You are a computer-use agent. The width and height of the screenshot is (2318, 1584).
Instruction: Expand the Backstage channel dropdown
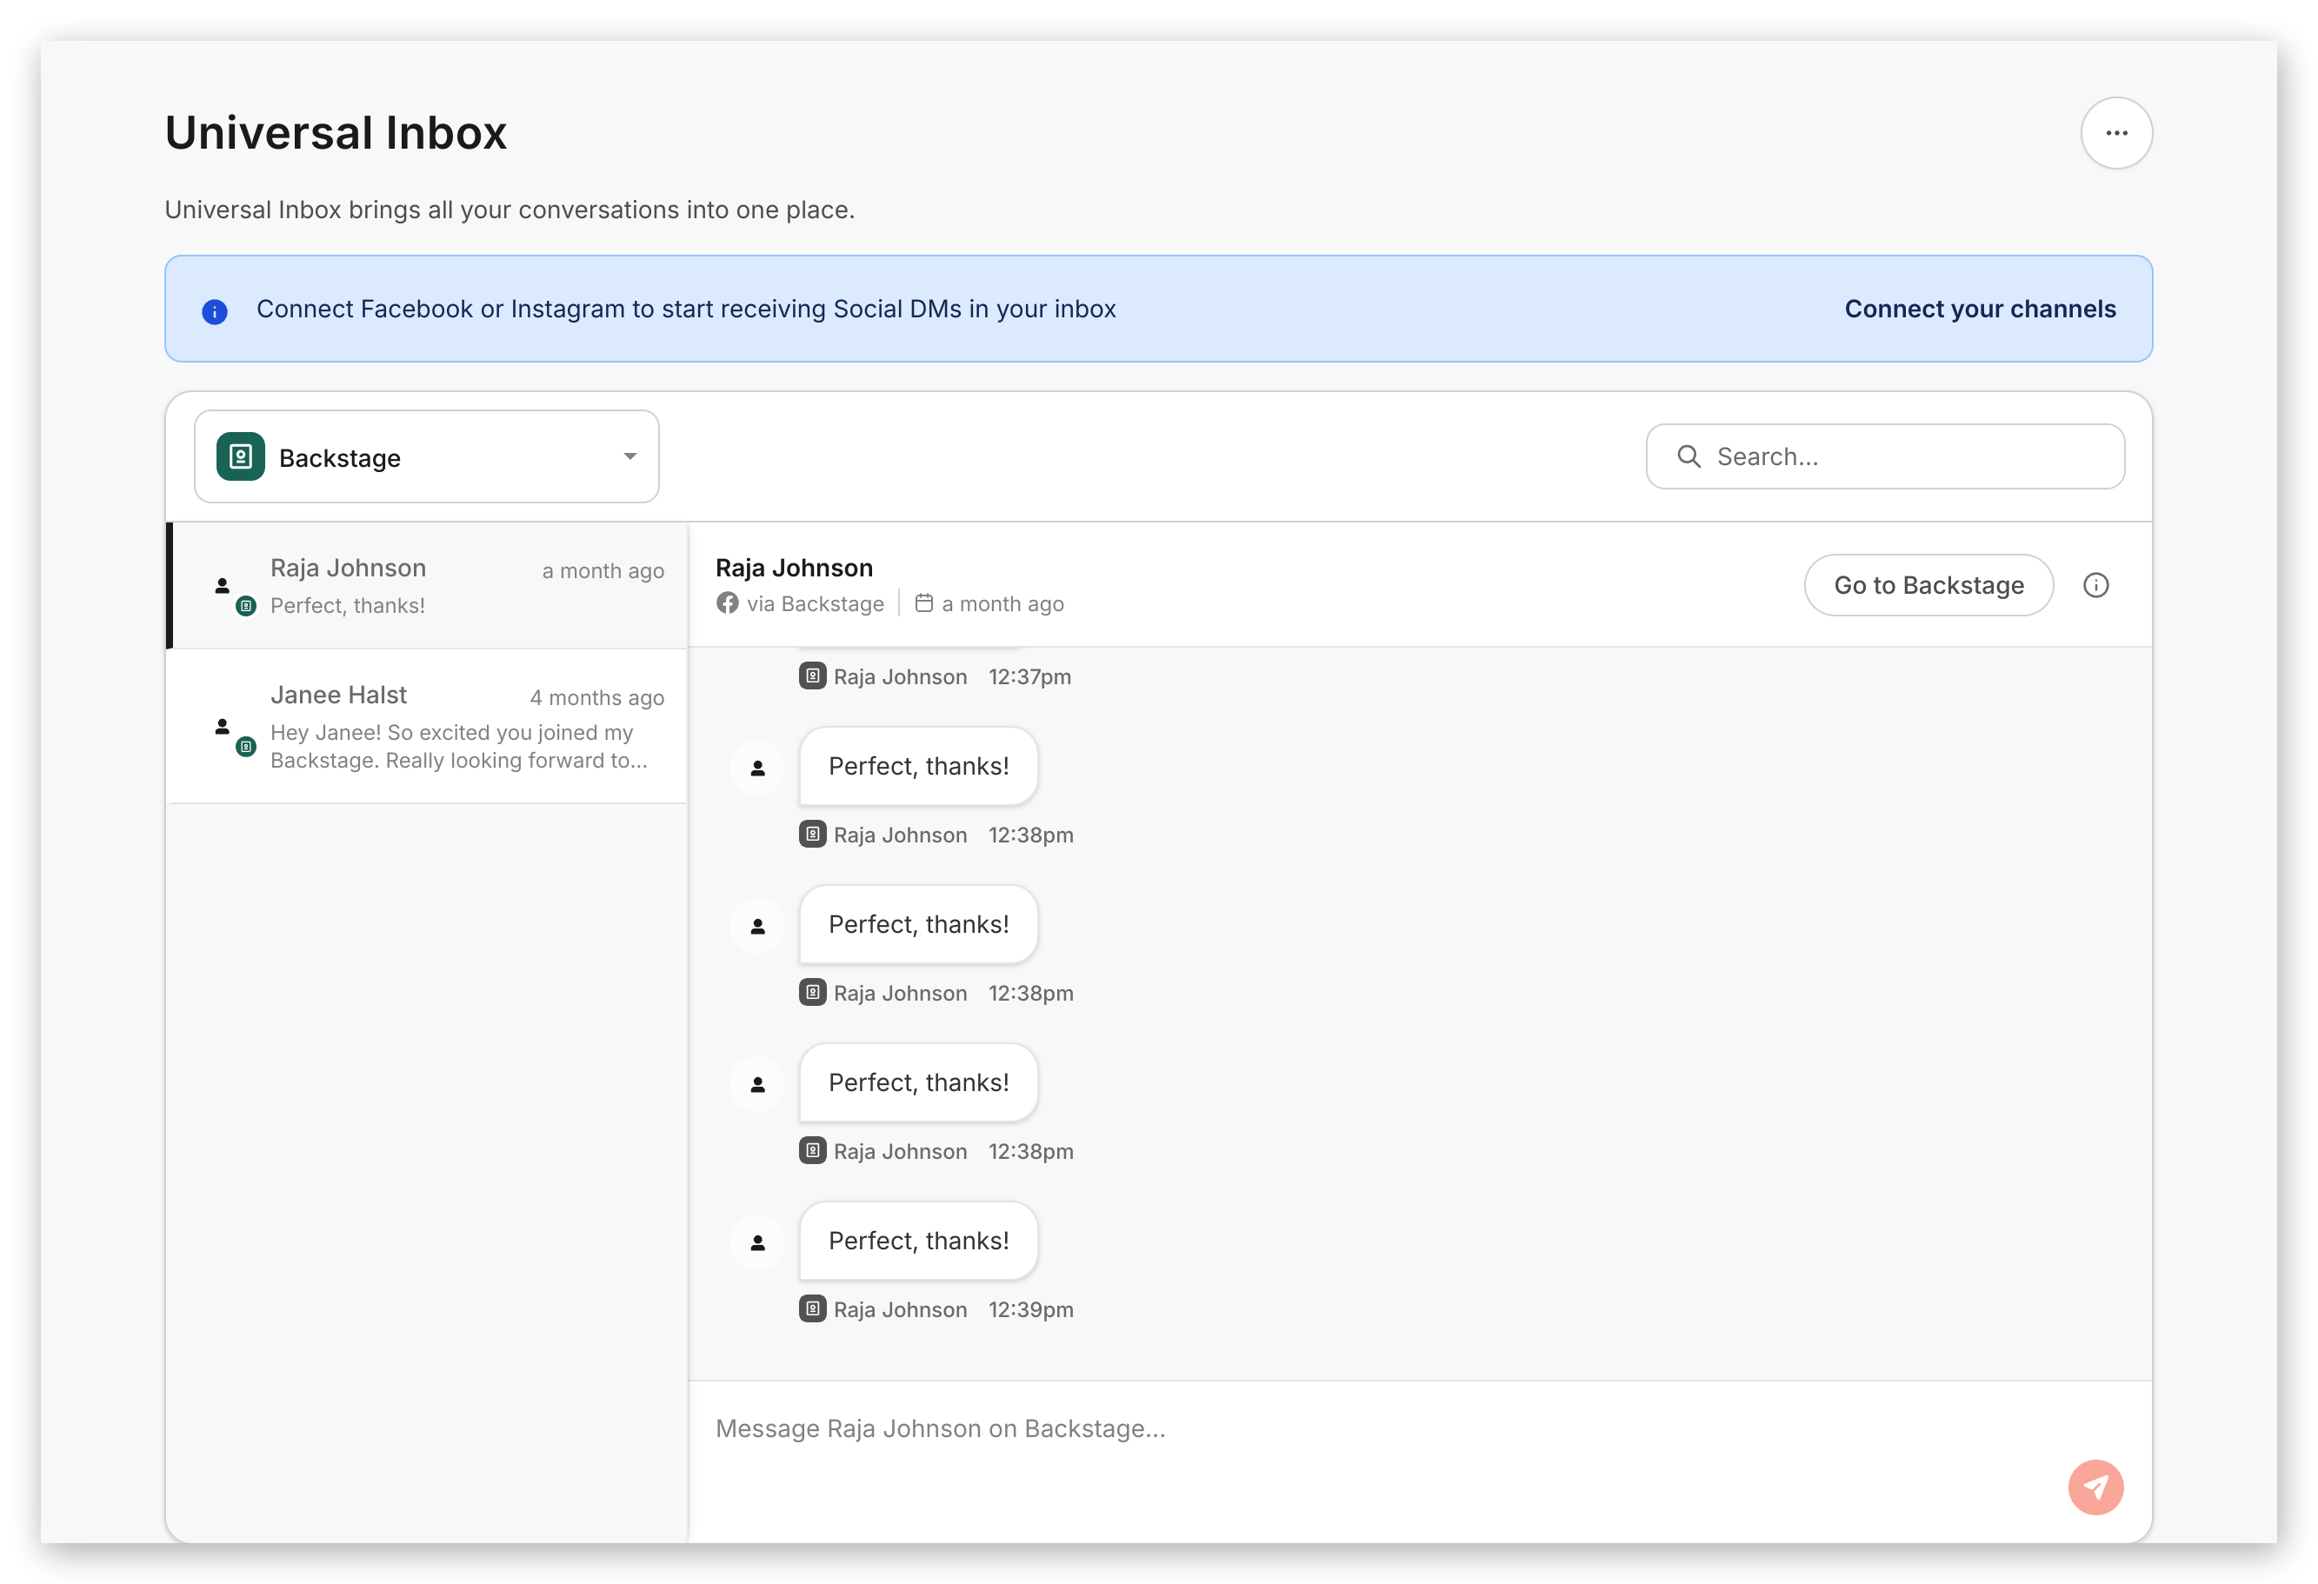coord(427,456)
